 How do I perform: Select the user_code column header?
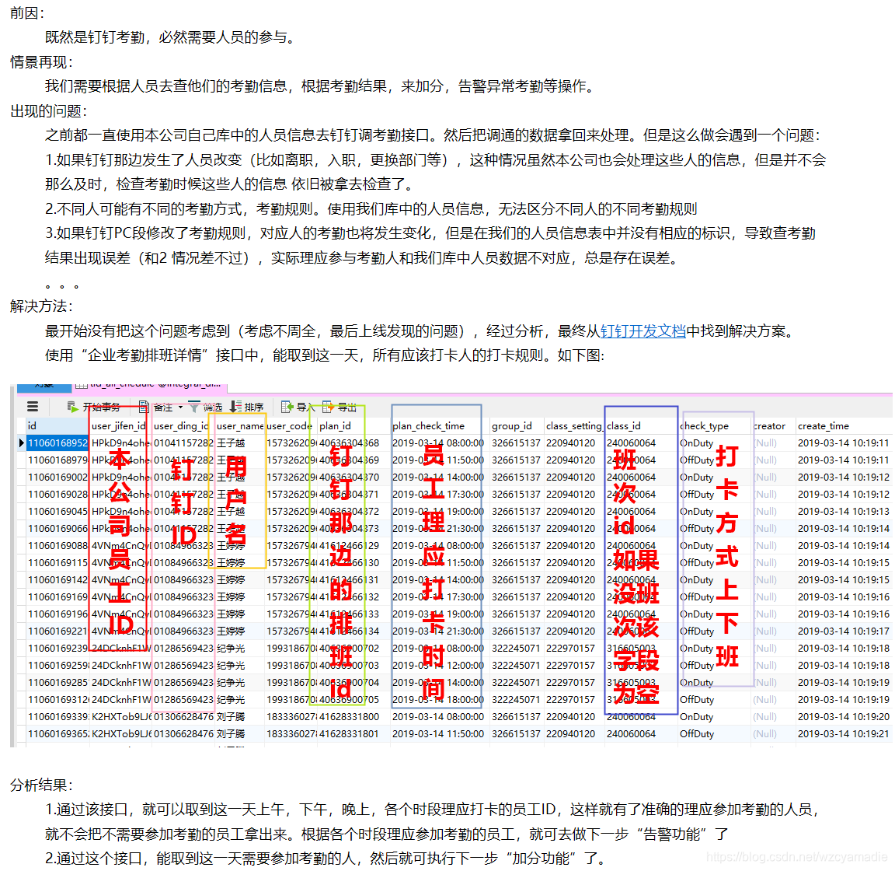click(290, 426)
